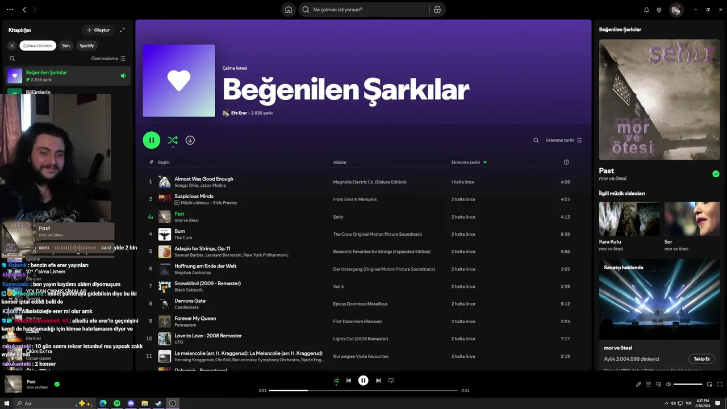Toggle liked checkmark in the right panel

[x=716, y=174]
